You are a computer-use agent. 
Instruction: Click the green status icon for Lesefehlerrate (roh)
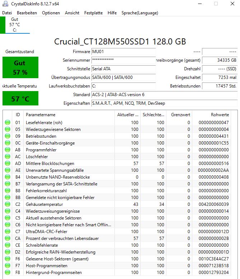pos(8,122)
